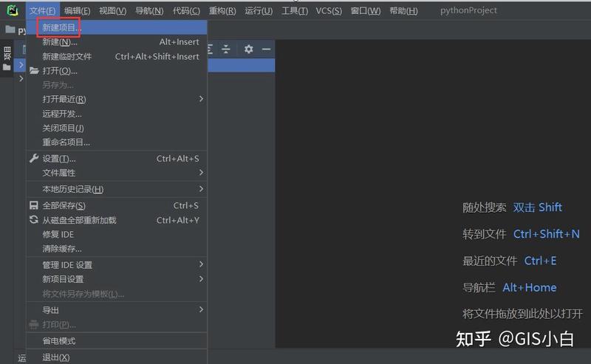Screen dimensions: 591x364
Task: Select 打开最近(R) menu item
Action: (x=117, y=99)
